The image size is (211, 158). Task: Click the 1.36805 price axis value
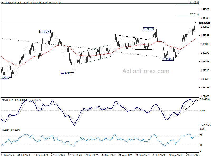205,44
